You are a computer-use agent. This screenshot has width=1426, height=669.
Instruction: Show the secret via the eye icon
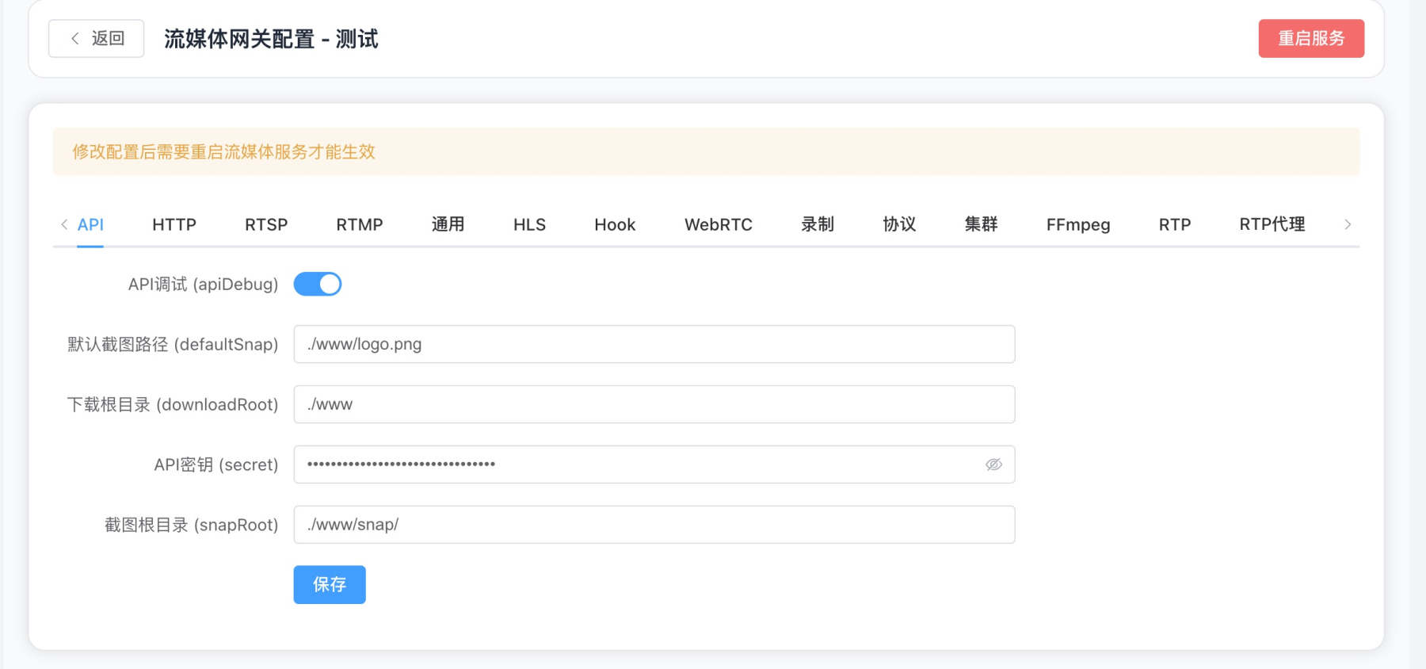993,464
